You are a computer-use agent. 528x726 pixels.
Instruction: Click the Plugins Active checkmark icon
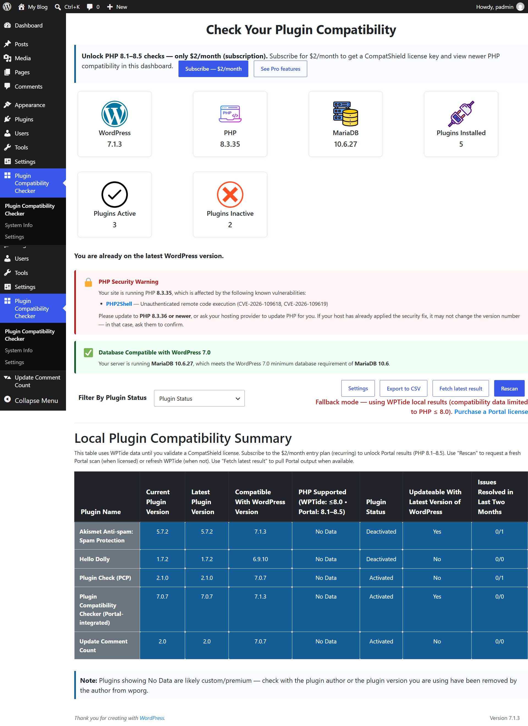(x=114, y=195)
